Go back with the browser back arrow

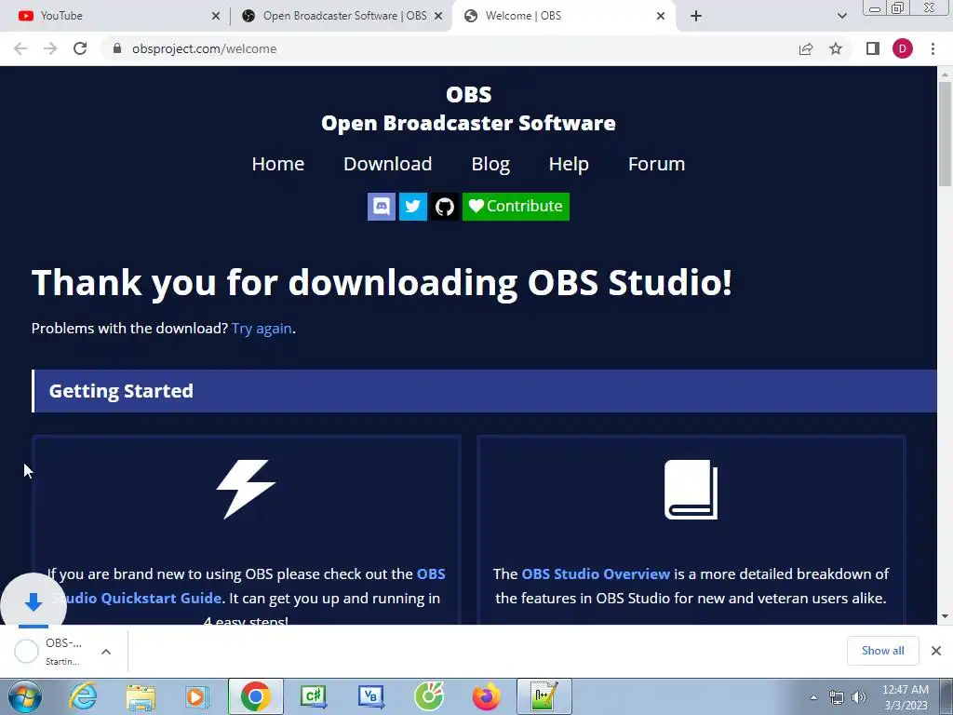point(20,48)
